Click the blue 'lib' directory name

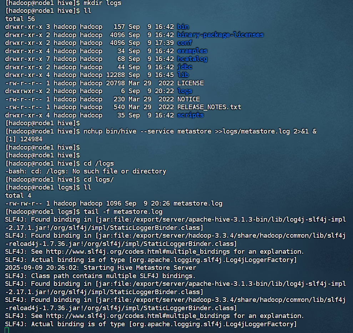coord(183,75)
